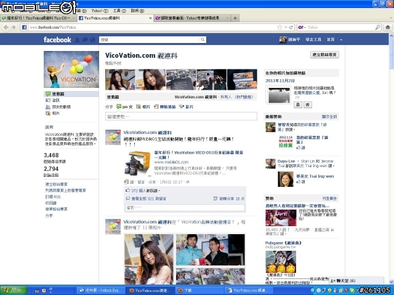Switch to the first Mobile01 tab
This screenshot has height=295, width=394.
38,18
